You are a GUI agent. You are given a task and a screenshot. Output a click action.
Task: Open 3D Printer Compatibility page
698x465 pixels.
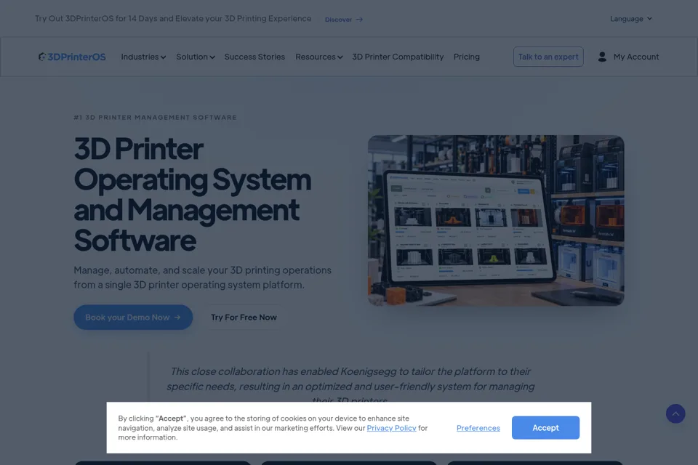click(x=398, y=57)
